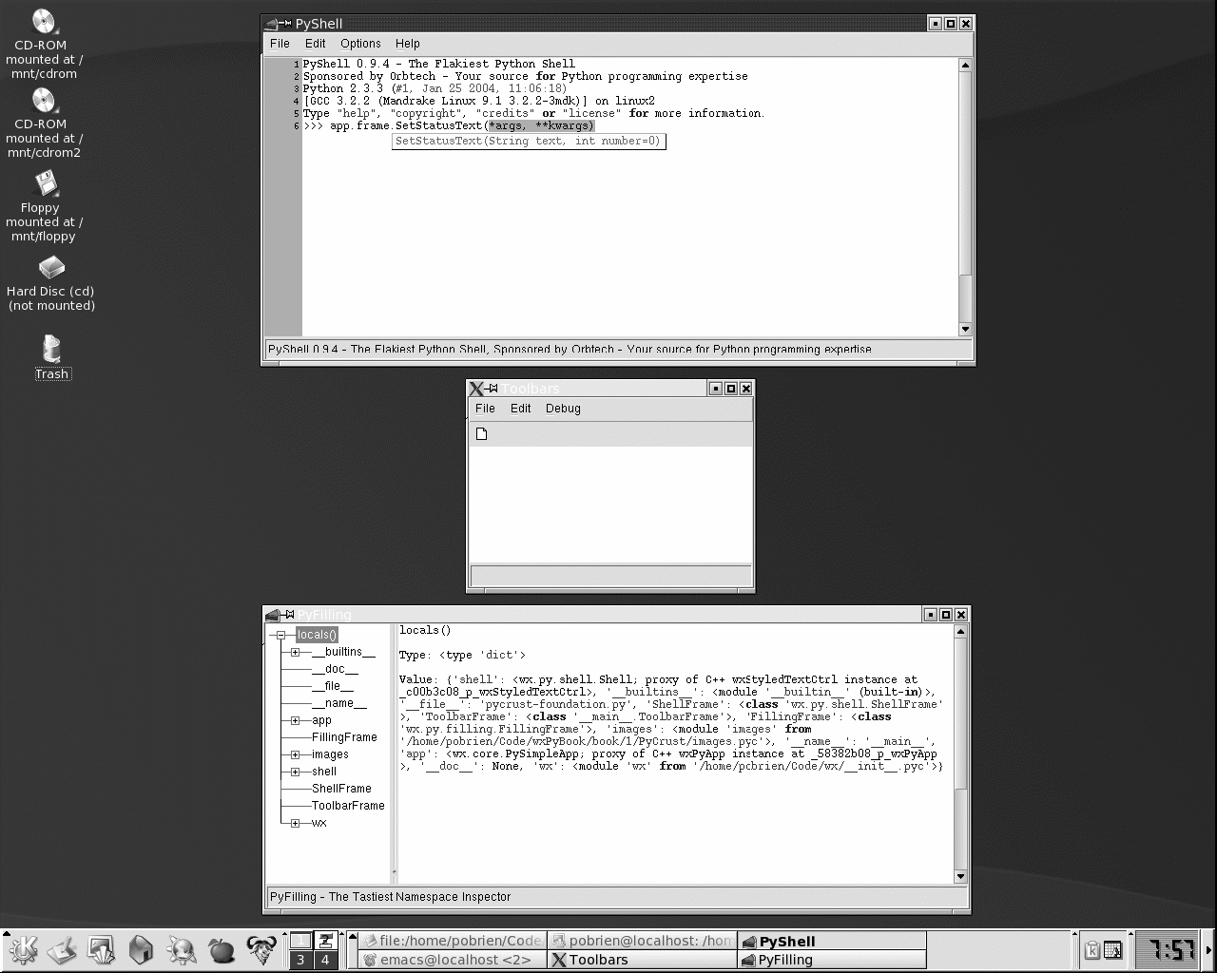Activate Toolbars taskbar entry

click(x=642, y=960)
